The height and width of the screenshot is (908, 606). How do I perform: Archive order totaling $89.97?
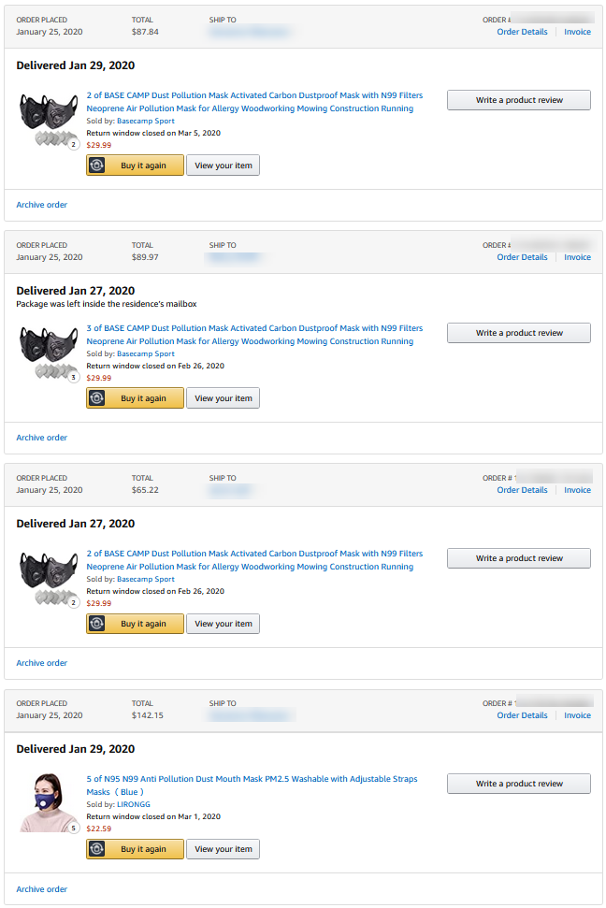pyautogui.click(x=42, y=438)
